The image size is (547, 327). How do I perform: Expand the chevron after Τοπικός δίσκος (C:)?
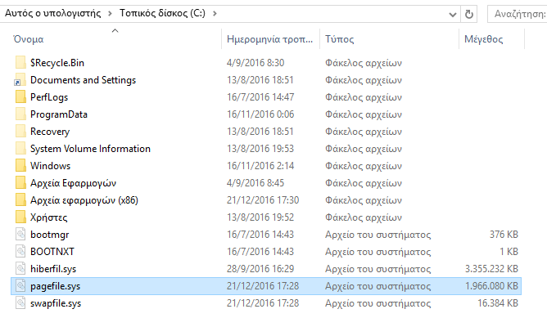[215, 14]
